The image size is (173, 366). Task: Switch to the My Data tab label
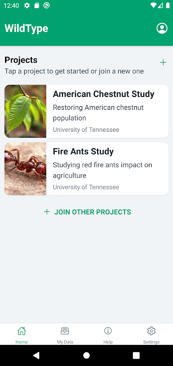click(65, 342)
